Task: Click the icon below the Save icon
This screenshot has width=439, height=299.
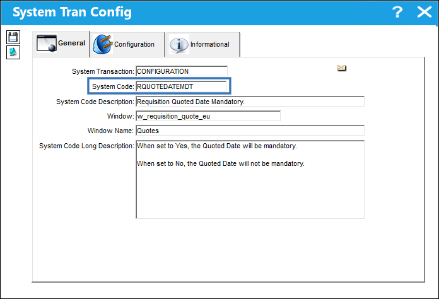Action: 13,52
